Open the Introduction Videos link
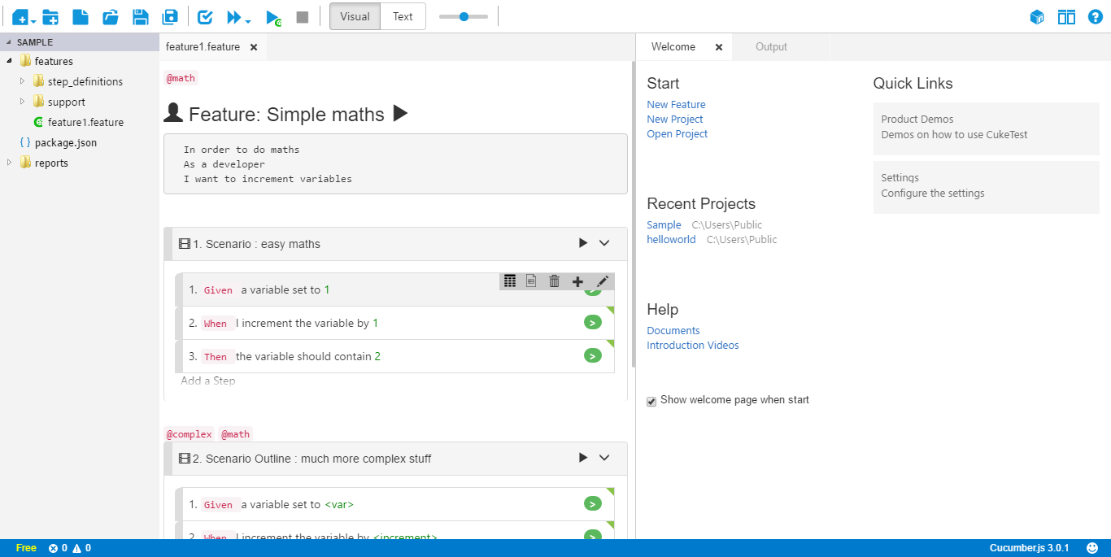The image size is (1111, 557). (692, 346)
